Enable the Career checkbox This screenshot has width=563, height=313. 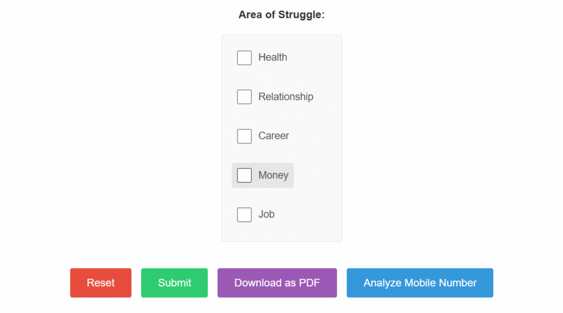(x=244, y=136)
